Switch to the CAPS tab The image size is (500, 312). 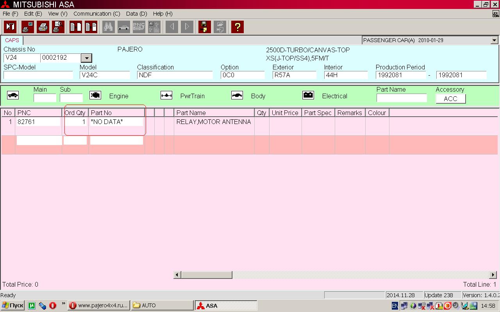click(x=12, y=40)
